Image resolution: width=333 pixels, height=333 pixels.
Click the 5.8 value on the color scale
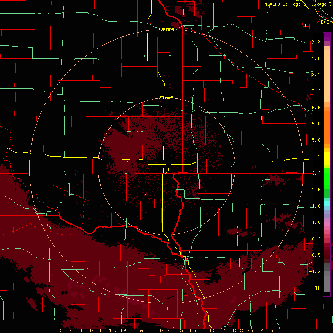click(x=316, y=124)
